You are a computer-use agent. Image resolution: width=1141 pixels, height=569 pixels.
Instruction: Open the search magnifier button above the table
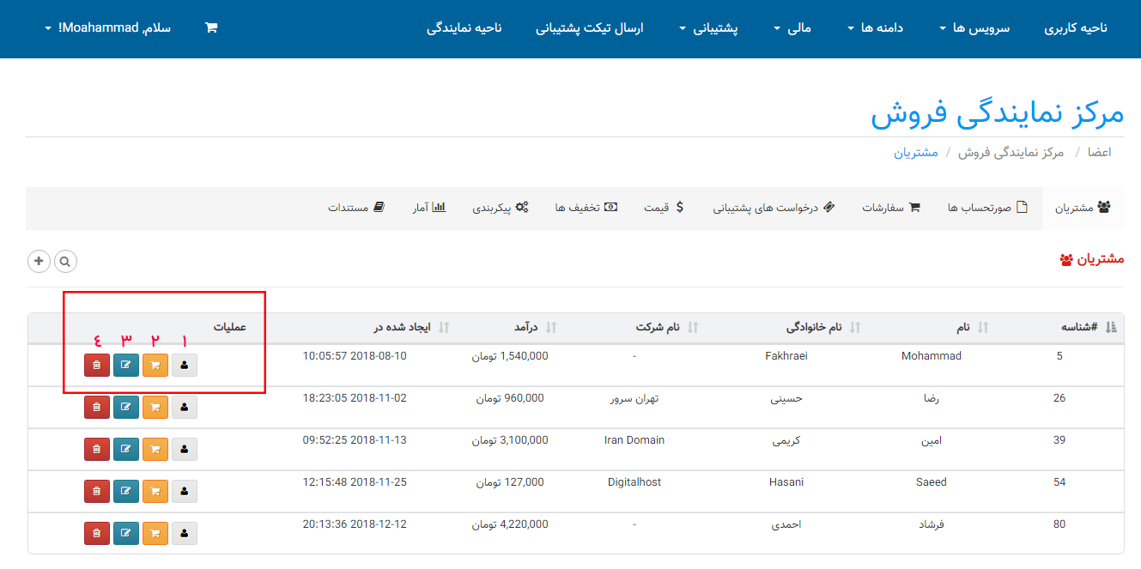coord(65,261)
